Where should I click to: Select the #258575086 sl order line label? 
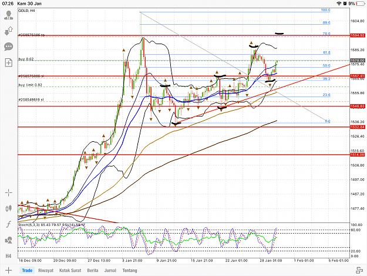pyautogui.click(x=31, y=76)
